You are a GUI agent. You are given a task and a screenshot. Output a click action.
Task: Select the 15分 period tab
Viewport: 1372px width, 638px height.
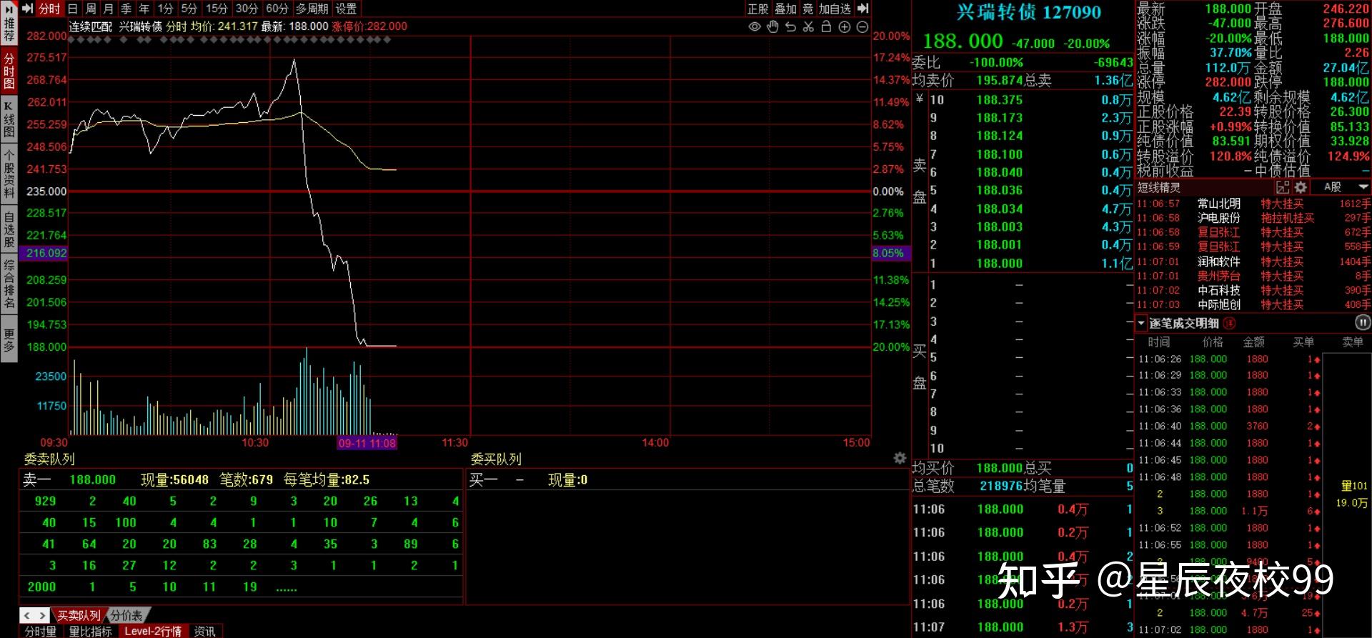tap(217, 9)
